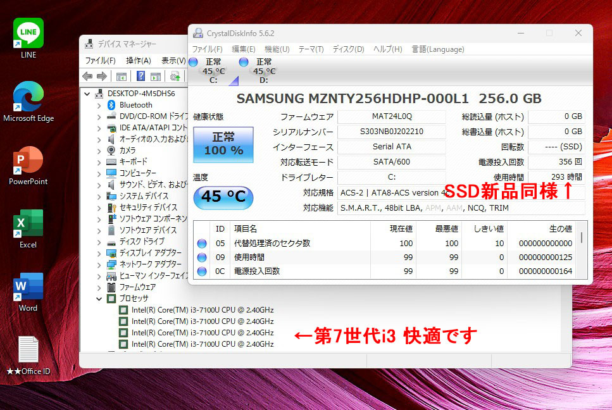Select the ファームウェア chip icon
612x410 pixels.
click(x=111, y=287)
